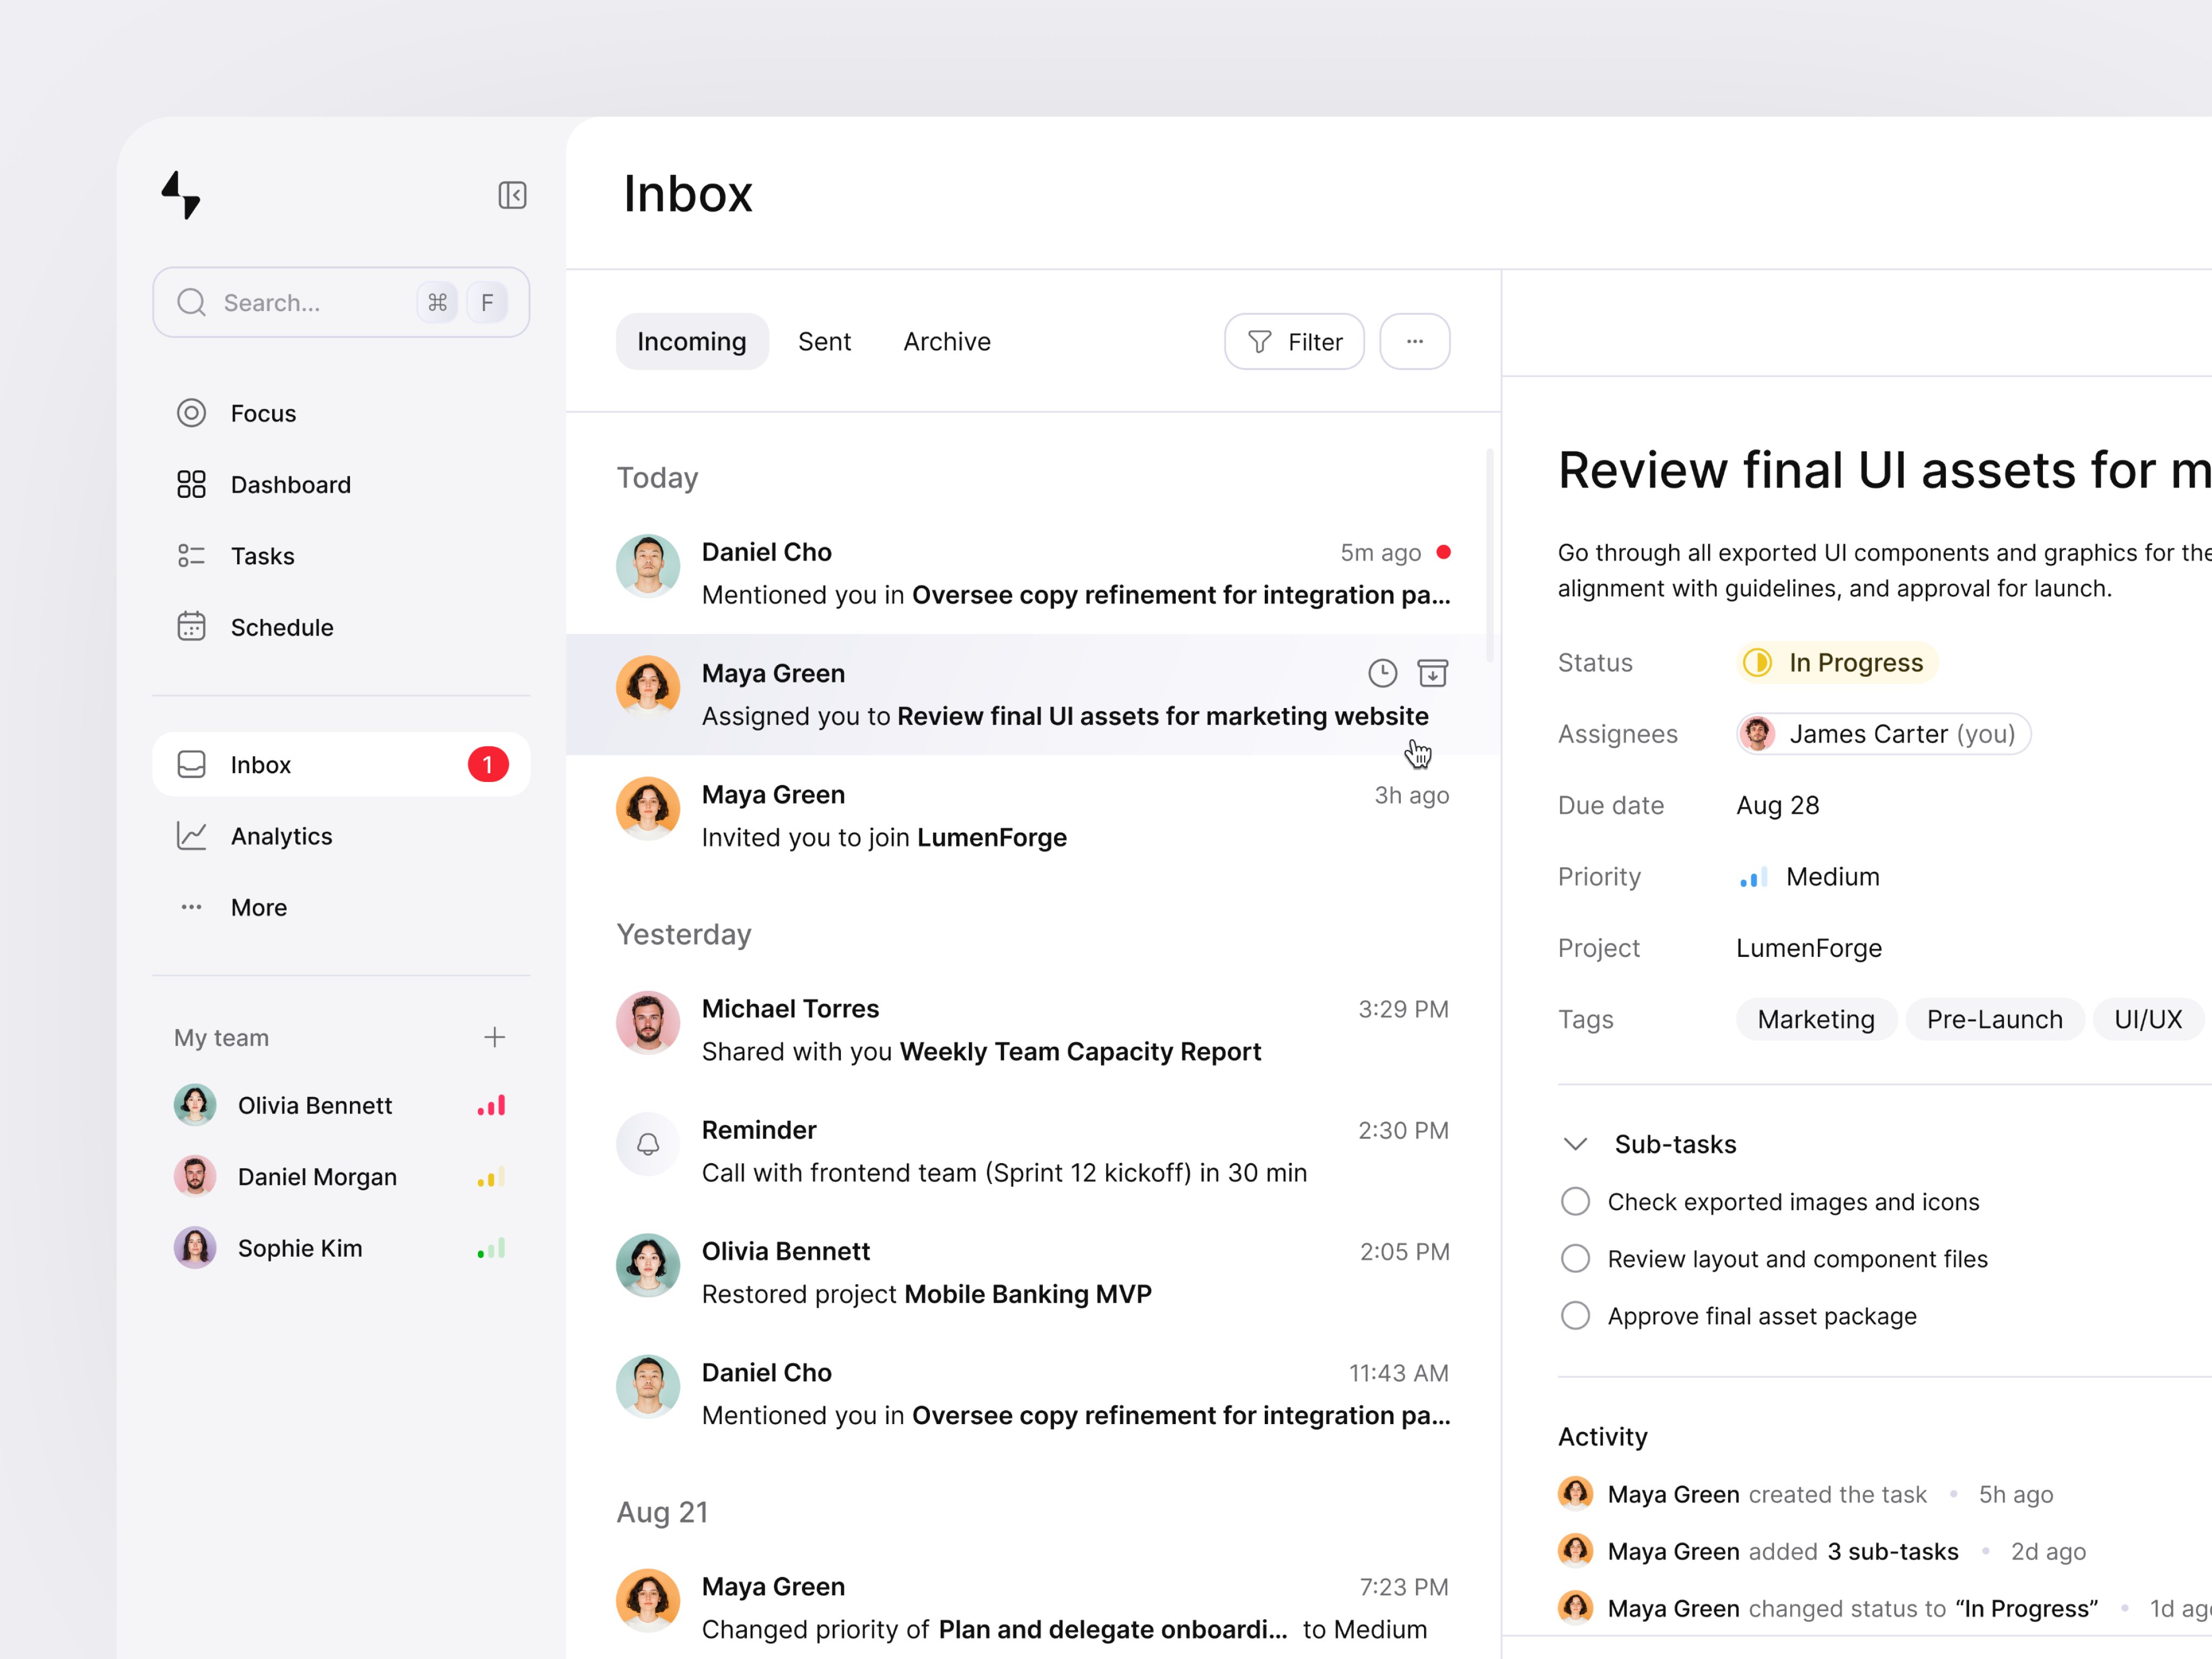Open the Schedule calendar view
This screenshot has height=1659, width=2212.
click(281, 627)
